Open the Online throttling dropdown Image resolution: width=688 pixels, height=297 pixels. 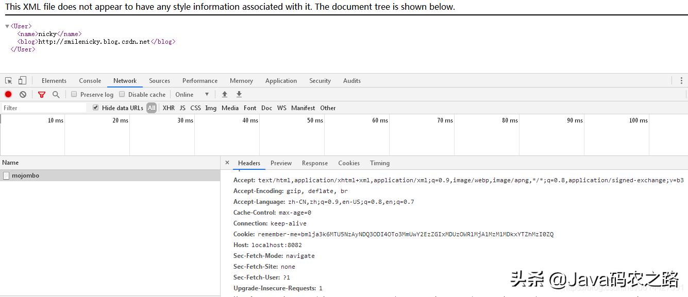pyautogui.click(x=192, y=95)
